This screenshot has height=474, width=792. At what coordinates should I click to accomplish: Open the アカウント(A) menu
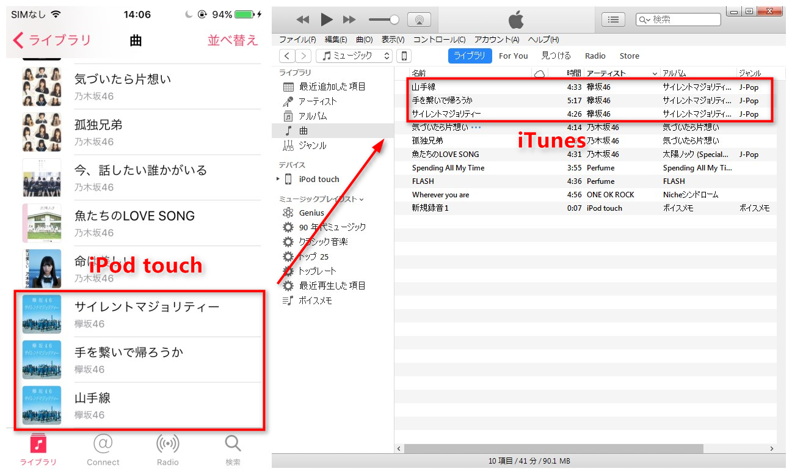tap(496, 40)
